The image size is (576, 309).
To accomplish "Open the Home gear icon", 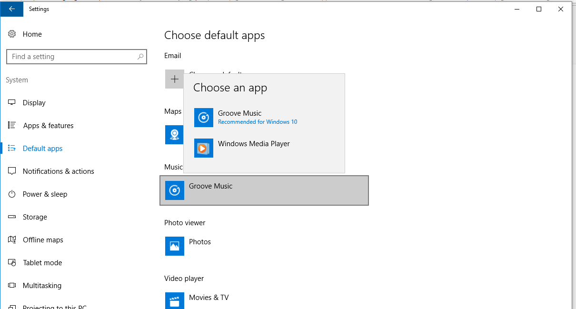I will (12, 34).
